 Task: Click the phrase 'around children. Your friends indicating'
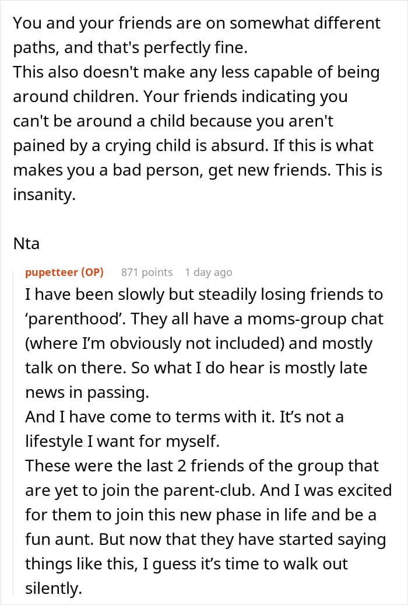pos(180,96)
